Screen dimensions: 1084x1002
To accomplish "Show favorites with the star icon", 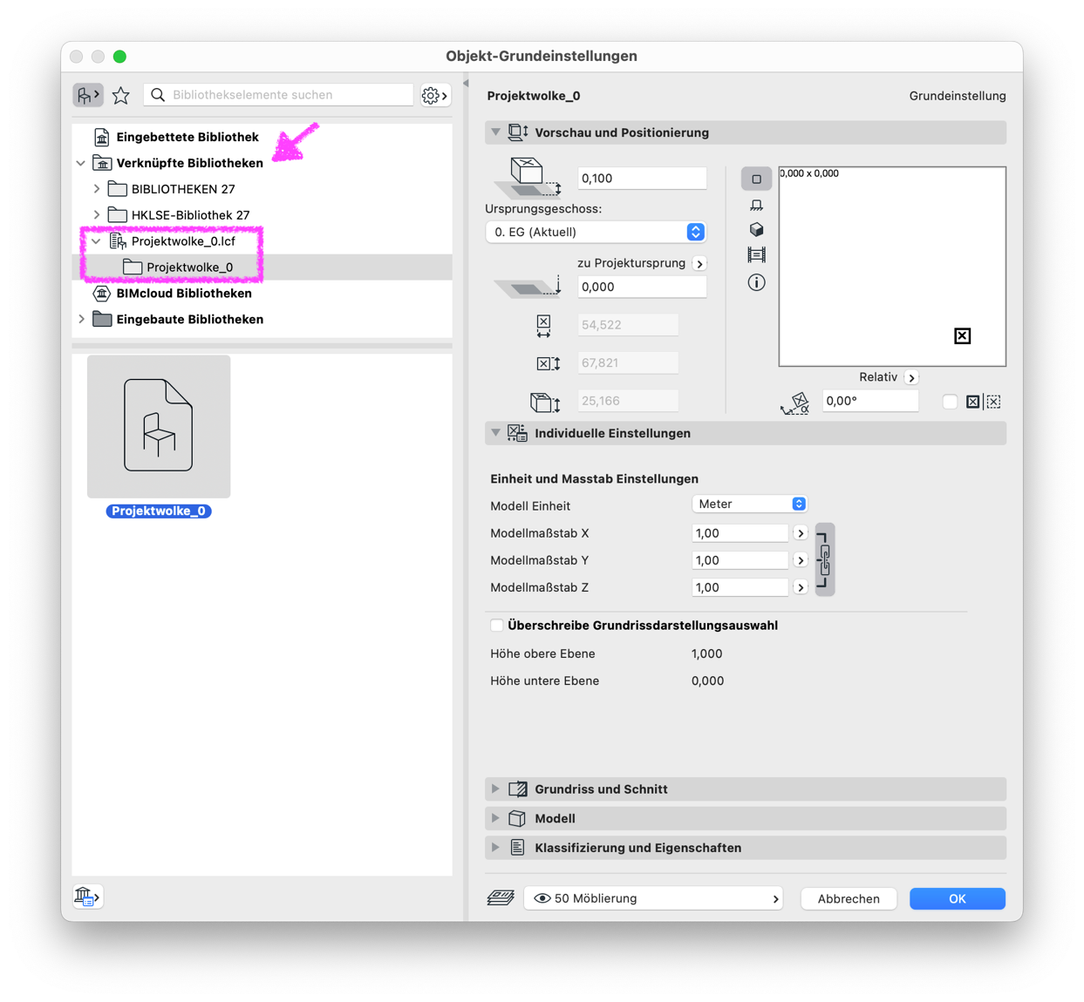I will (121, 95).
